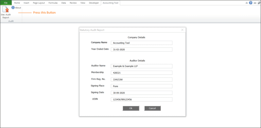Open the Stat. Audit Report tool
The height and width of the screenshot is (128, 261).
(x=6, y=12)
